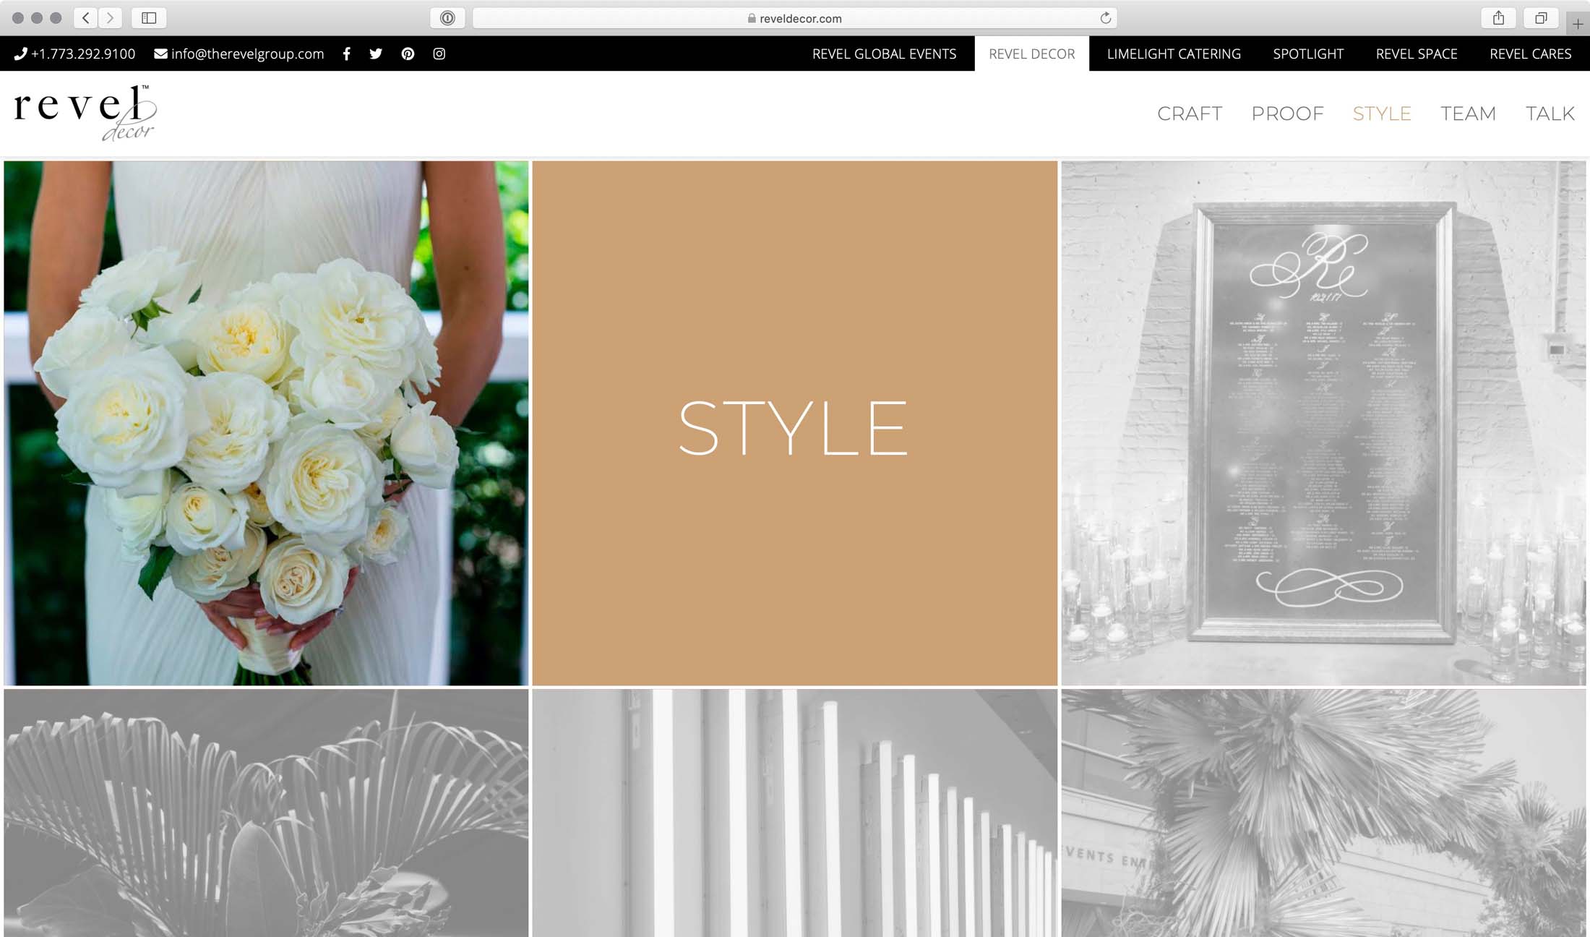Click Safari's back navigation arrow
The width and height of the screenshot is (1590, 937).
(x=86, y=18)
